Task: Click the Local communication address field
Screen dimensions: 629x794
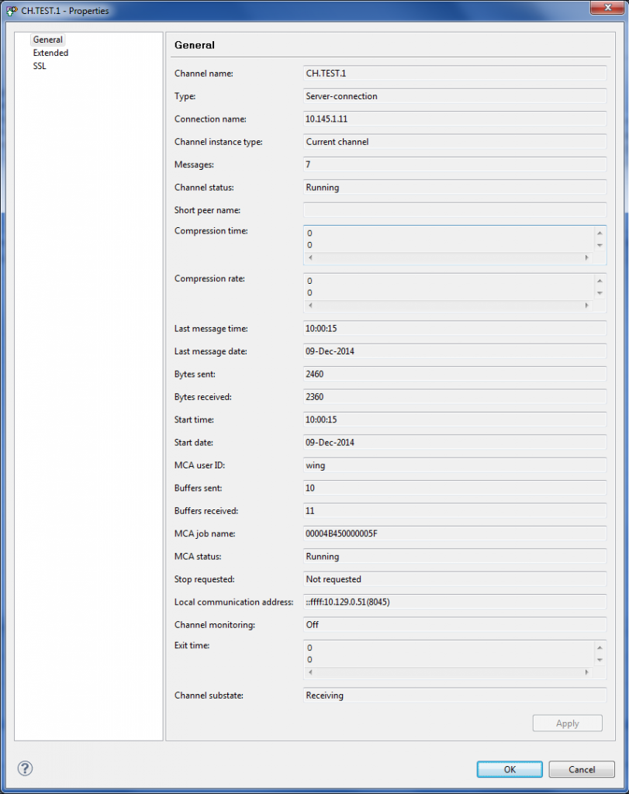Action: [454, 602]
